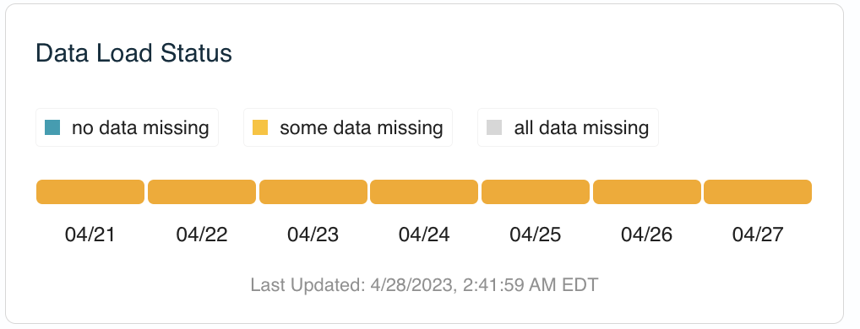
Task: Select the 04/24 status bar segment
Action: (424, 192)
